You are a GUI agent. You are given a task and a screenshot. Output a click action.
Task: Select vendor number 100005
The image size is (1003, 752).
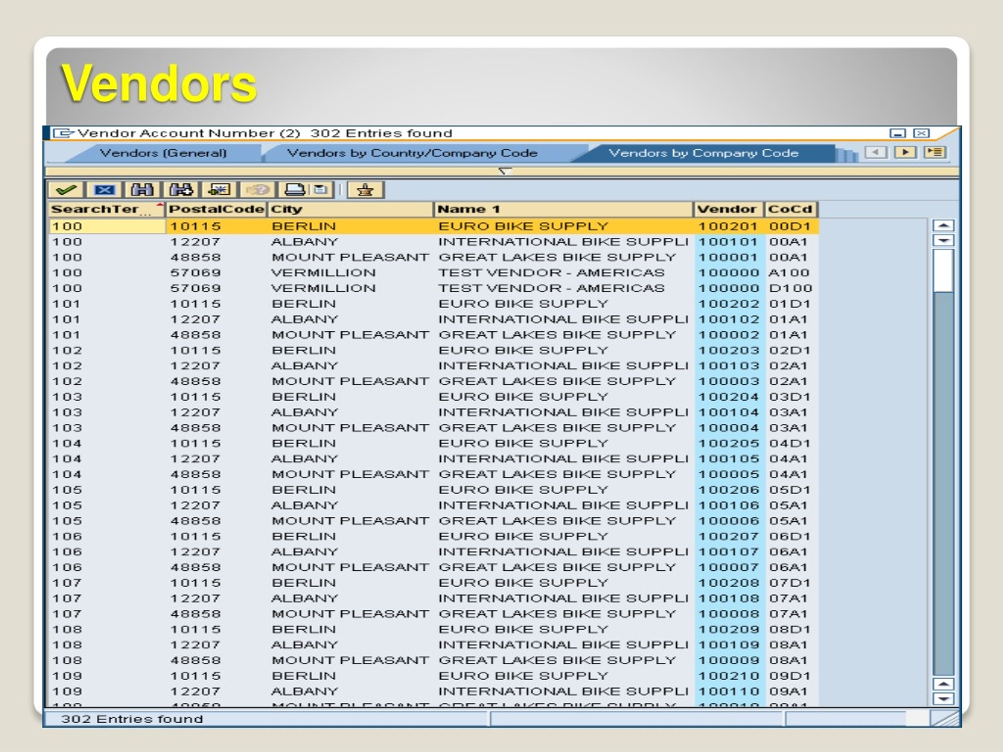point(728,474)
